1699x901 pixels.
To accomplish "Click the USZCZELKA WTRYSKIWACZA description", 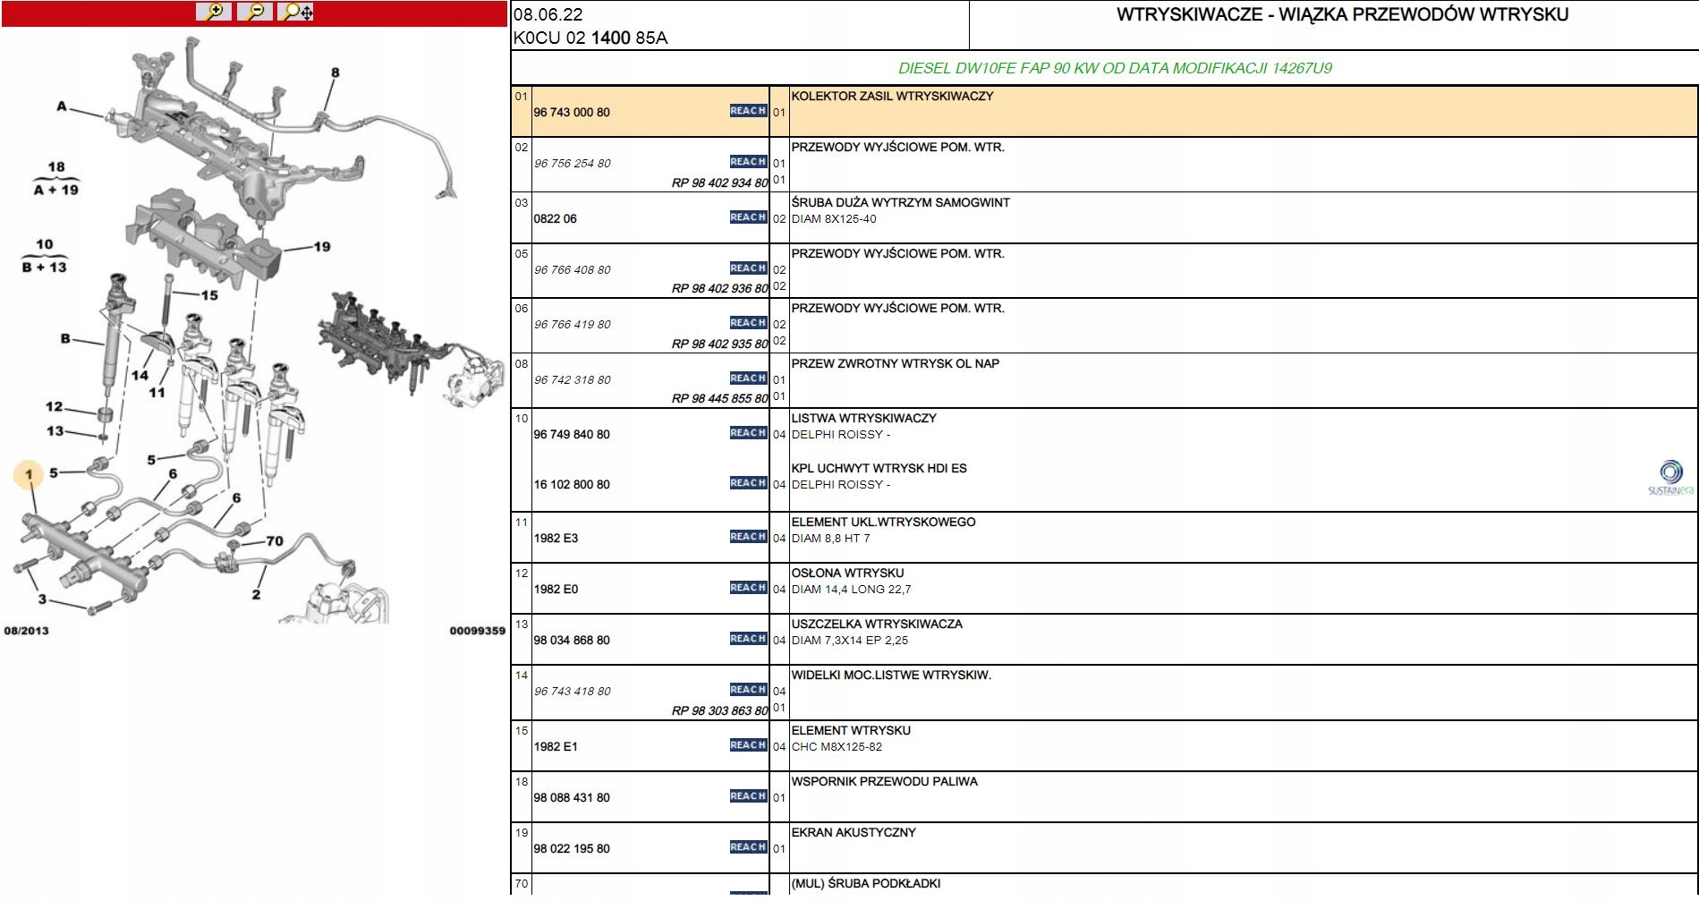I will point(877,625).
